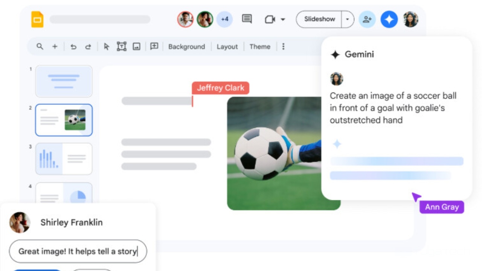Insert an image using toolbar icon
This screenshot has width=482, height=271.
pyautogui.click(x=137, y=47)
